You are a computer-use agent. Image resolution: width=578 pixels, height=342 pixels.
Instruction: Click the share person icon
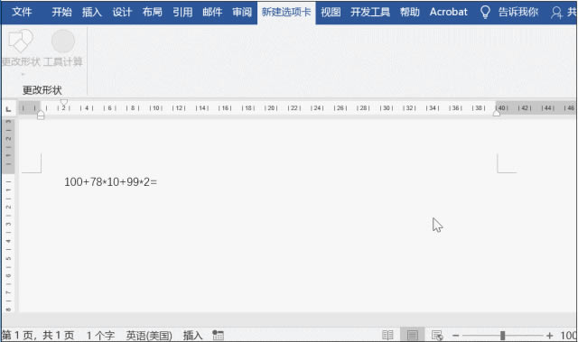[556, 13]
